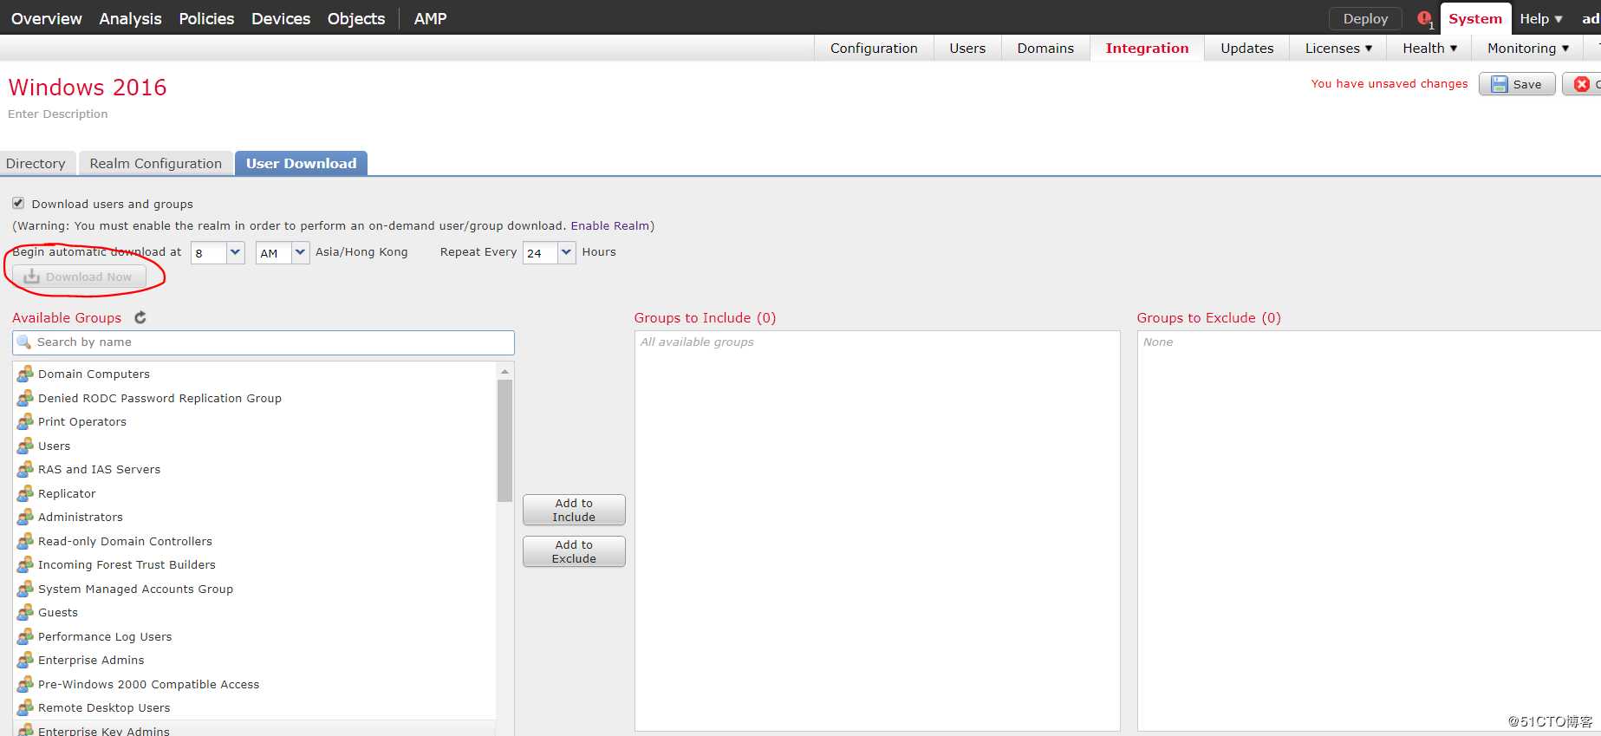1601x736 pixels.
Task: Go to the Domains submenu
Action: (x=1045, y=48)
